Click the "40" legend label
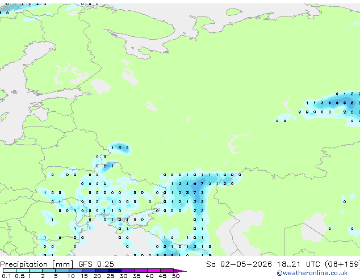Screen dimensions: 360x278 [149, 276]
